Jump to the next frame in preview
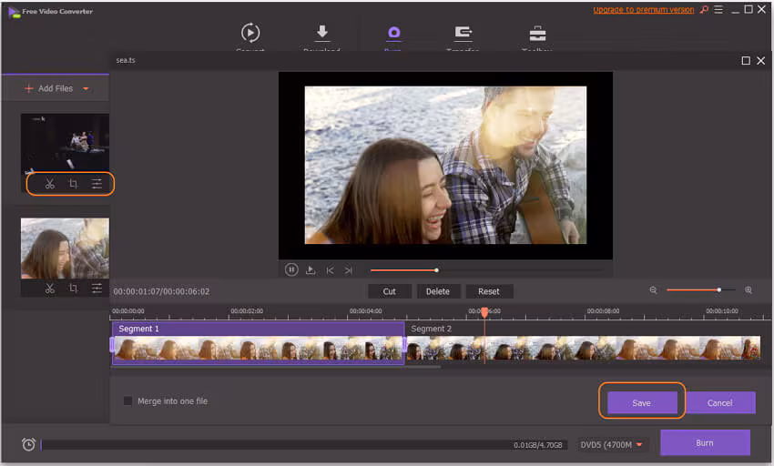774x466 pixels. click(x=348, y=270)
